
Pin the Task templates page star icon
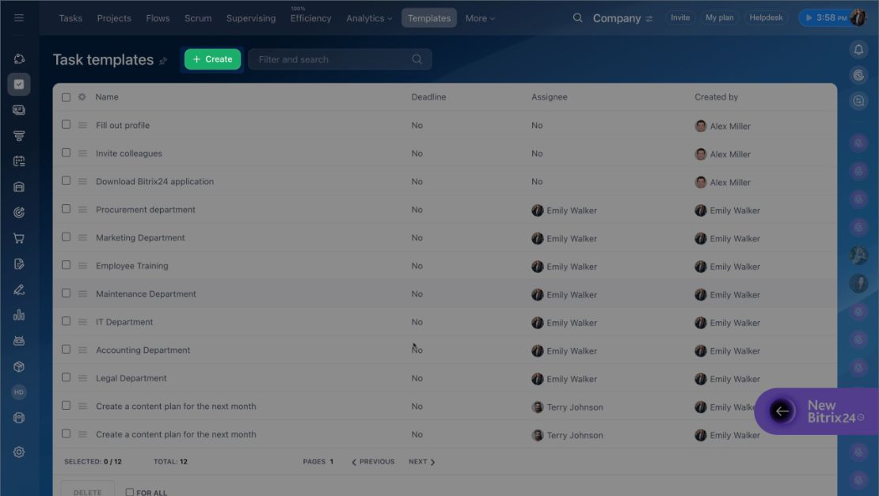163,61
